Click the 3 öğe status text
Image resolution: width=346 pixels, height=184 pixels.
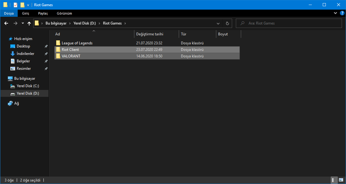(9, 180)
